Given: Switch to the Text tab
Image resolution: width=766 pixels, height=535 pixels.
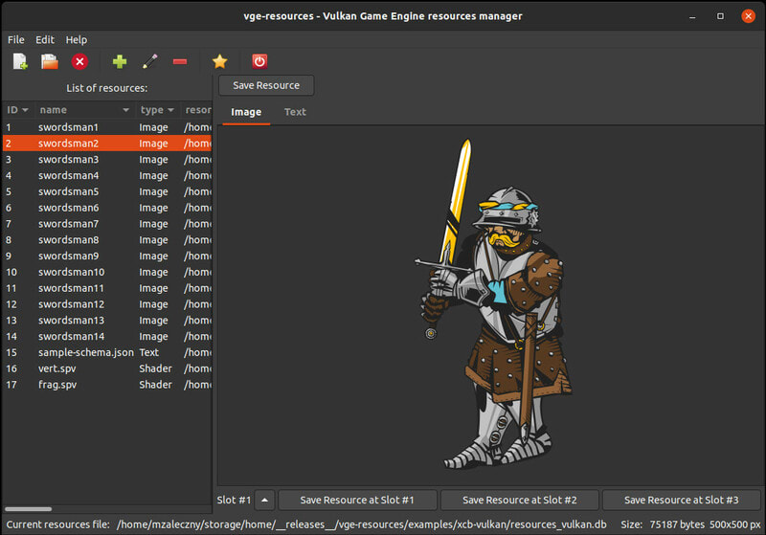Looking at the screenshot, I should tap(295, 112).
